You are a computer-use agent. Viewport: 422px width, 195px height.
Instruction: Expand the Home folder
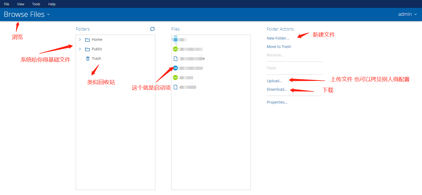(x=80, y=40)
